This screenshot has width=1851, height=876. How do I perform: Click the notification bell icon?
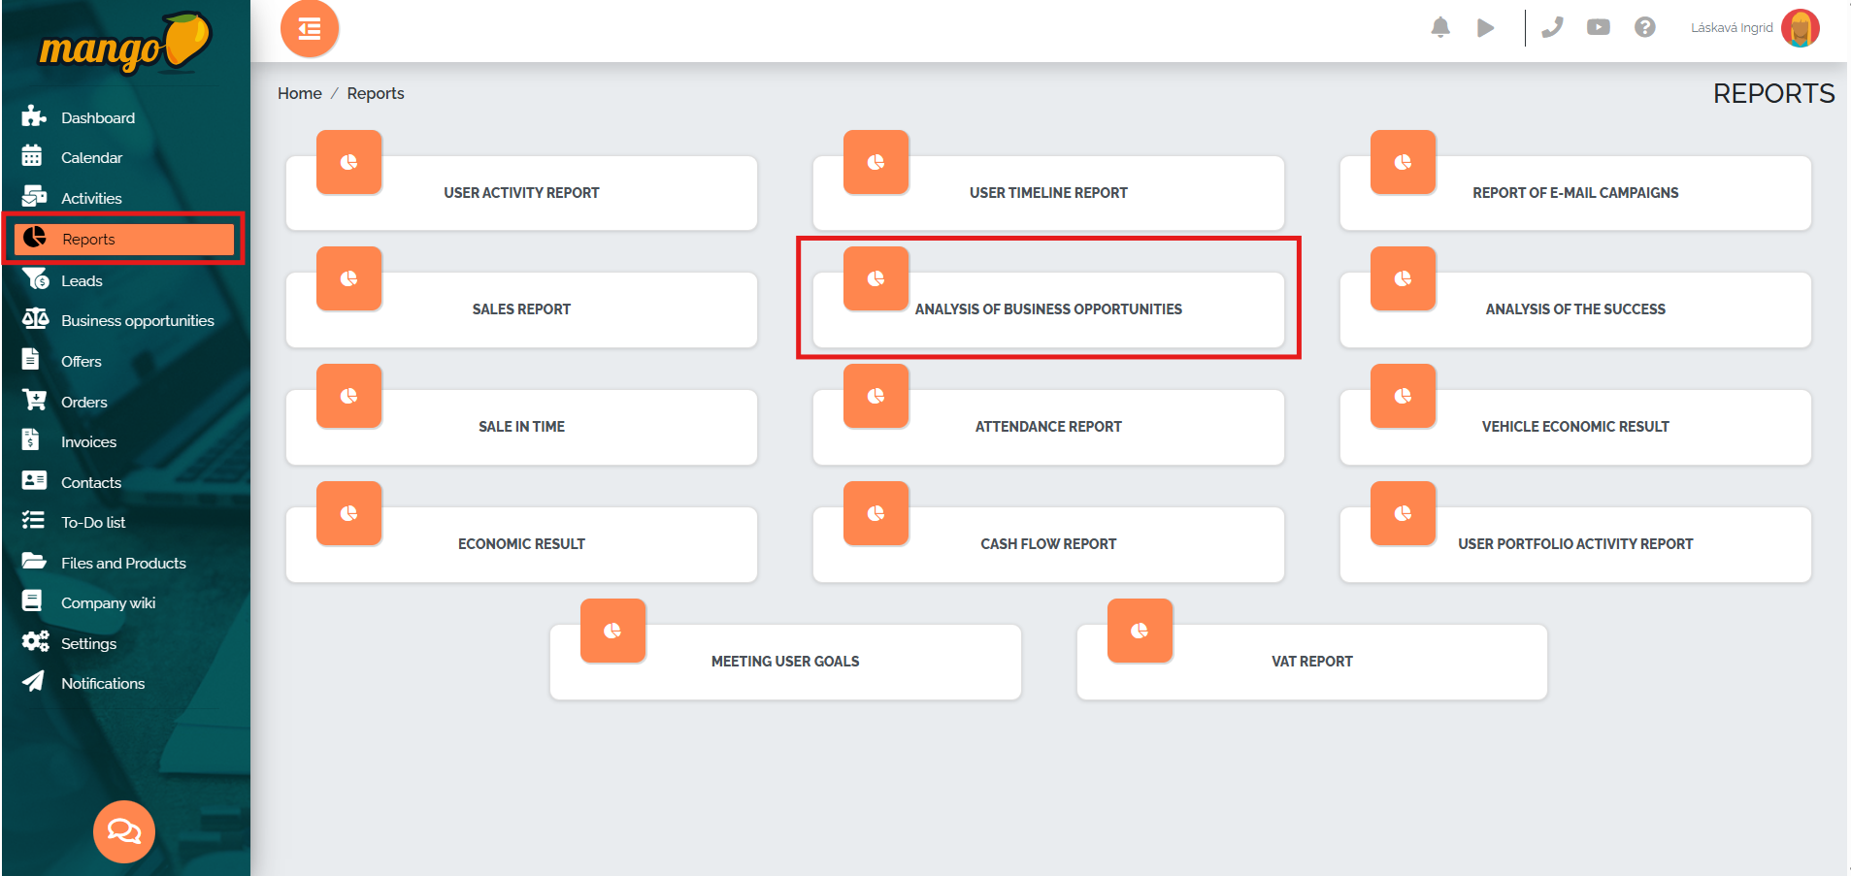[1440, 27]
